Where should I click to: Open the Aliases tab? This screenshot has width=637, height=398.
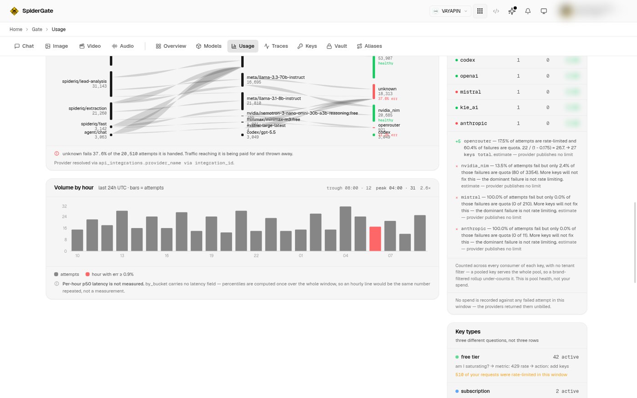coord(369,46)
